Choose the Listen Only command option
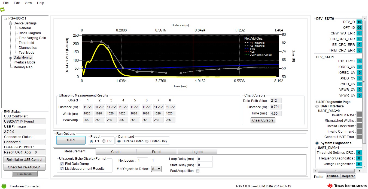 147,141
